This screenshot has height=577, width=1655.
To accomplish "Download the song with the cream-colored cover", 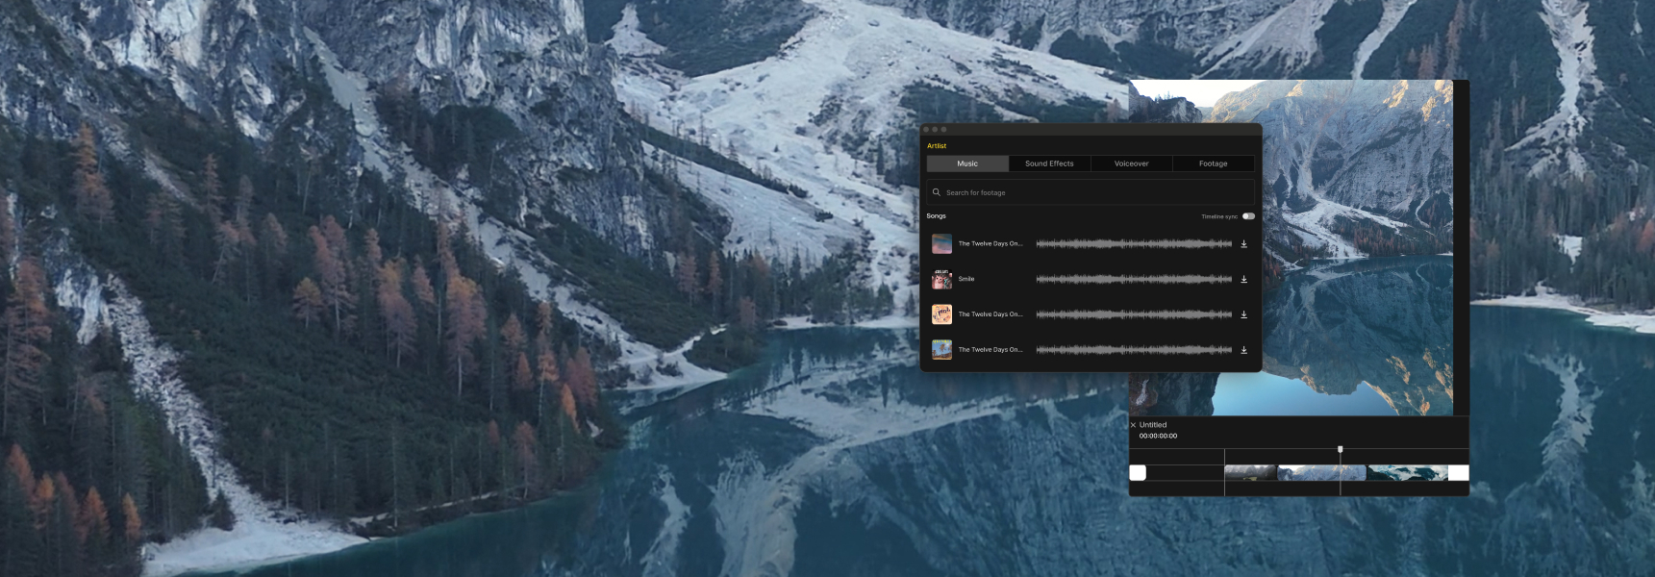I will pos(1243,314).
